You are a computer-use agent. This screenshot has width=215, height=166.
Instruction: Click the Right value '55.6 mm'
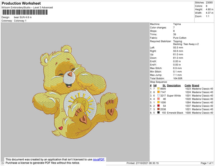(178, 51)
